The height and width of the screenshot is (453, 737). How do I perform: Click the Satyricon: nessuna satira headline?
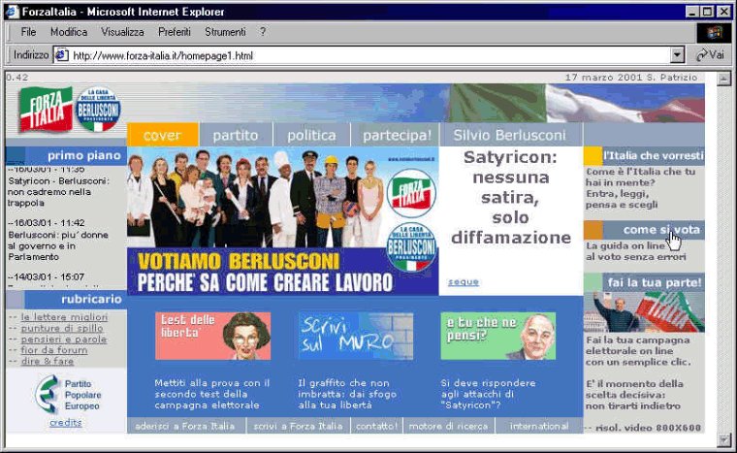[x=511, y=197]
